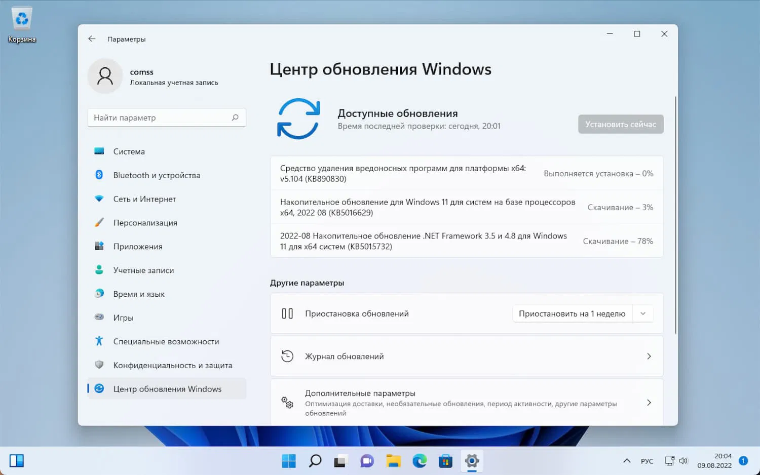Viewport: 760px width, 475px height.
Task: Open Приложения section
Action: click(x=137, y=247)
